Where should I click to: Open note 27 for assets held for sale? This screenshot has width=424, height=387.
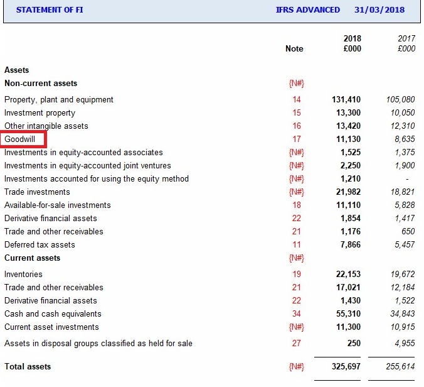click(296, 344)
